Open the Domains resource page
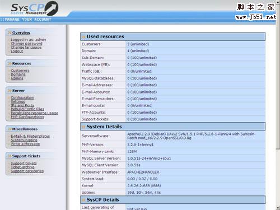Image resolution: width=280 pixels, height=210 pixels. (18, 74)
